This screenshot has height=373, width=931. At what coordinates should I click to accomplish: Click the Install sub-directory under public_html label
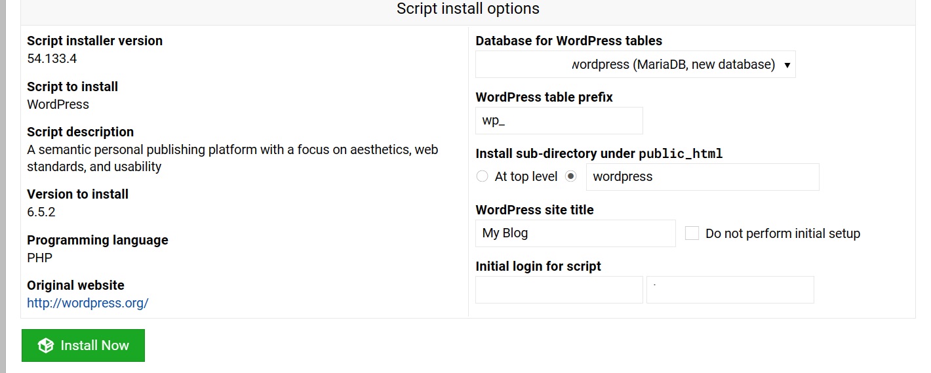coord(599,153)
